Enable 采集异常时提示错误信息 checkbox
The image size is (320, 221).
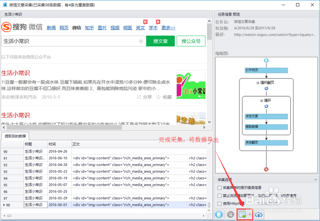(x=220, y=187)
